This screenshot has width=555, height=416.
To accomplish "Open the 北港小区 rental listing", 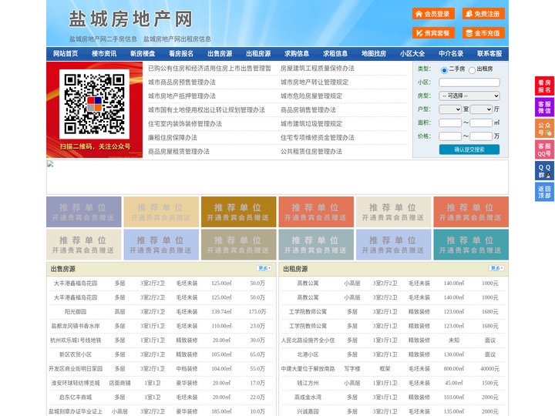I will pos(308,354).
